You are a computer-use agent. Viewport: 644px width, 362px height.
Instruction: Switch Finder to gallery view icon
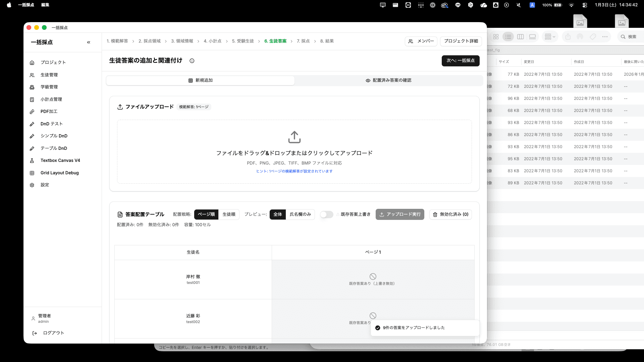[x=532, y=37]
